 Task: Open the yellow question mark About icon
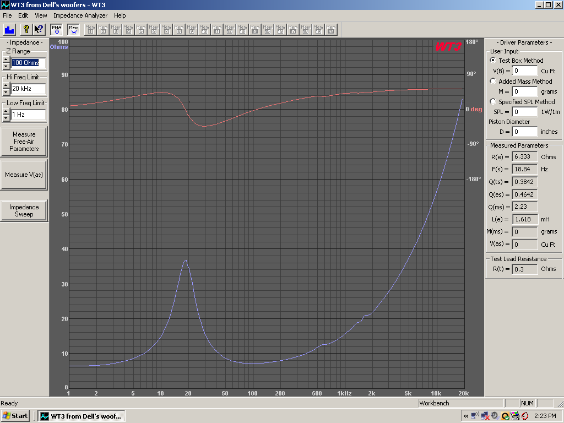pos(26,30)
